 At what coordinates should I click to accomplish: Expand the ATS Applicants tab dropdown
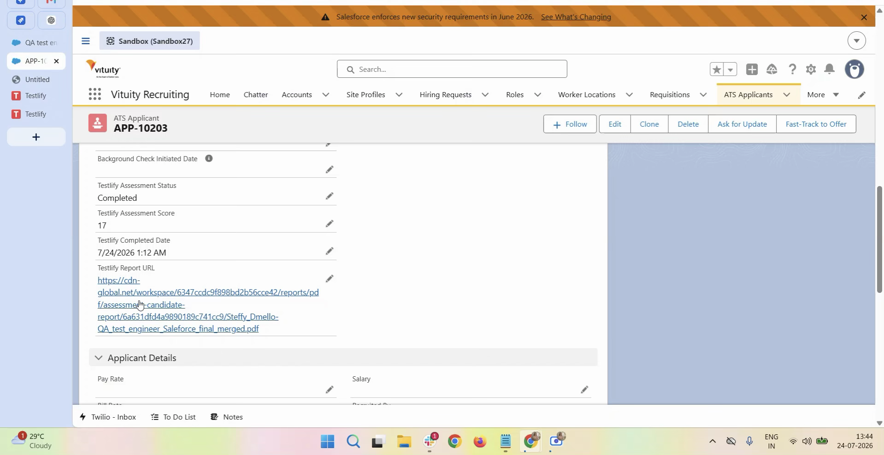tap(787, 95)
